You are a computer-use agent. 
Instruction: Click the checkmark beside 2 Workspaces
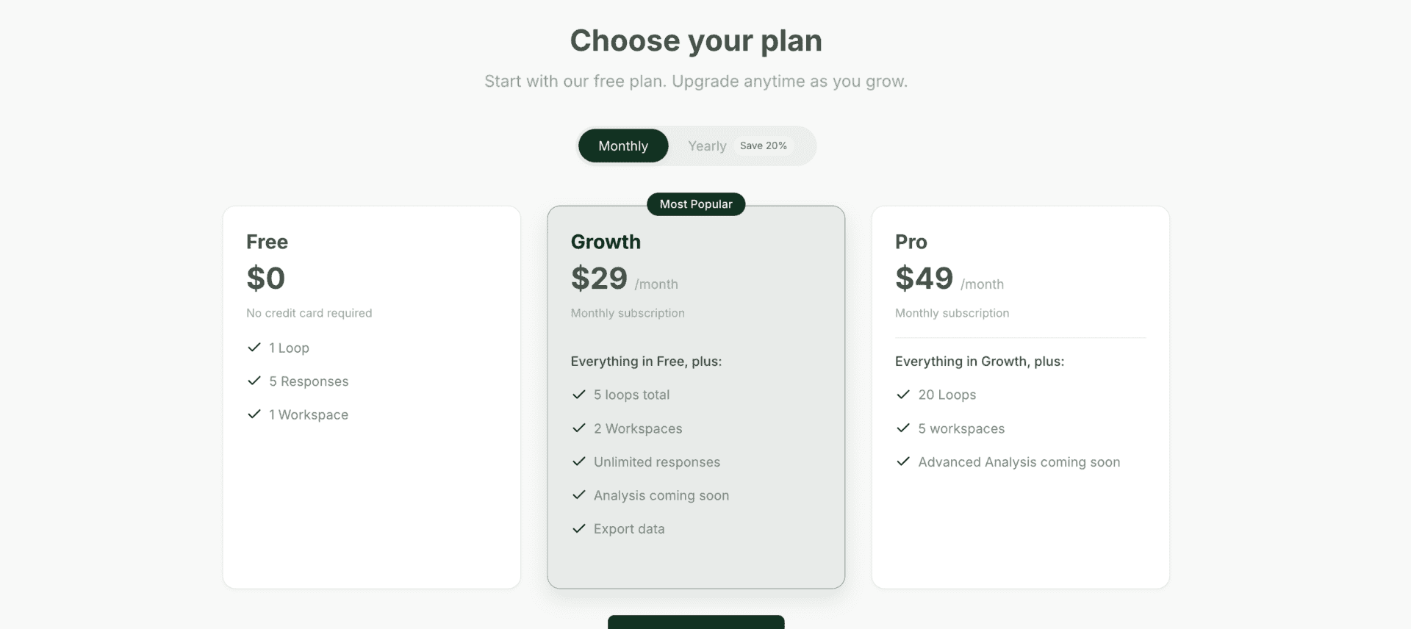click(579, 428)
